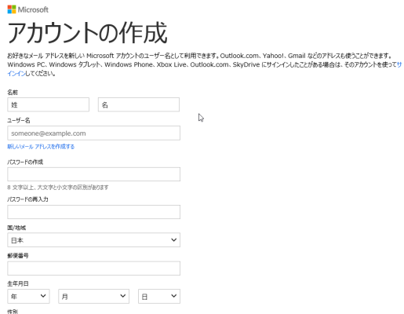Open the 年 birth year dropdown
The image size is (404, 314).
28,296
